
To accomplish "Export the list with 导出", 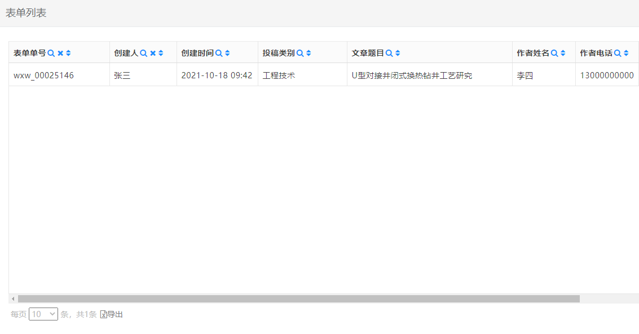I will [x=112, y=314].
